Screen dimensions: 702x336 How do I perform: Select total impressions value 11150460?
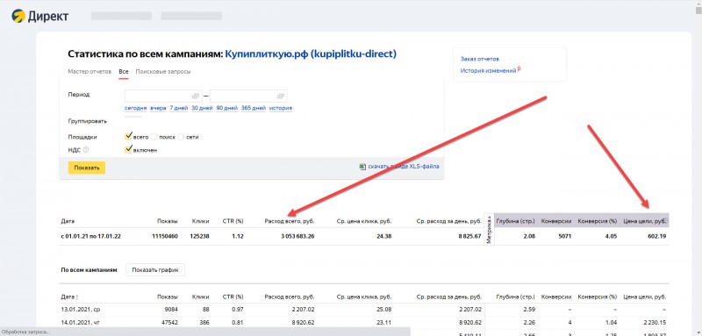(165, 236)
